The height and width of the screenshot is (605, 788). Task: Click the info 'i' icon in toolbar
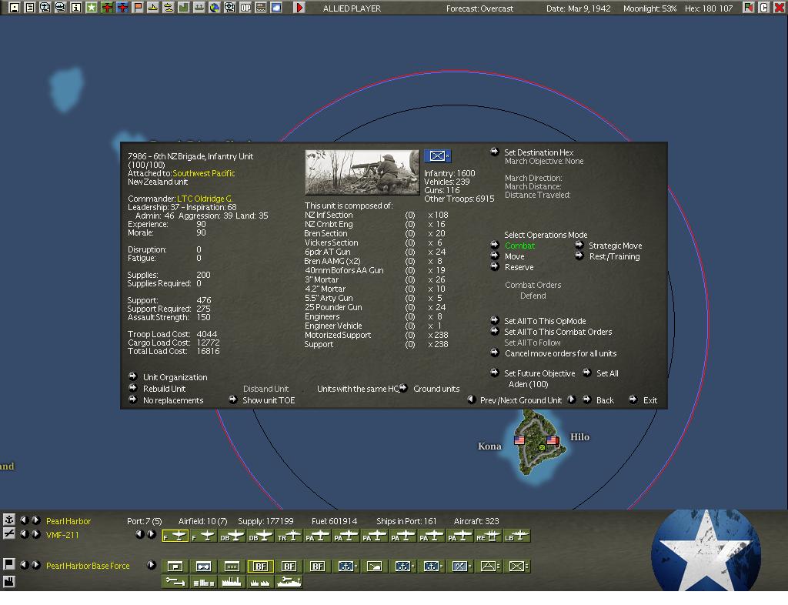tap(75, 8)
